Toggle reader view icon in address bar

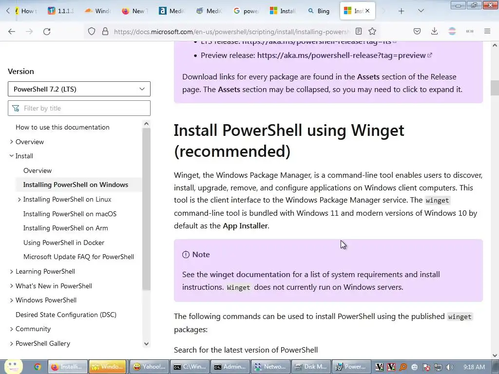click(359, 31)
